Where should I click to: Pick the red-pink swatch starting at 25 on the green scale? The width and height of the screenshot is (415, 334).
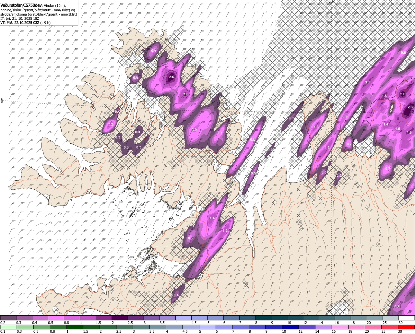point(390,327)
